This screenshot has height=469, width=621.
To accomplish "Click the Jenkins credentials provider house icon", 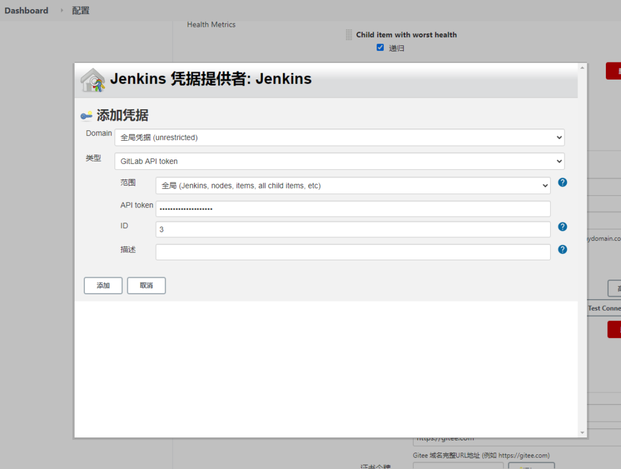I will point(93,79).
